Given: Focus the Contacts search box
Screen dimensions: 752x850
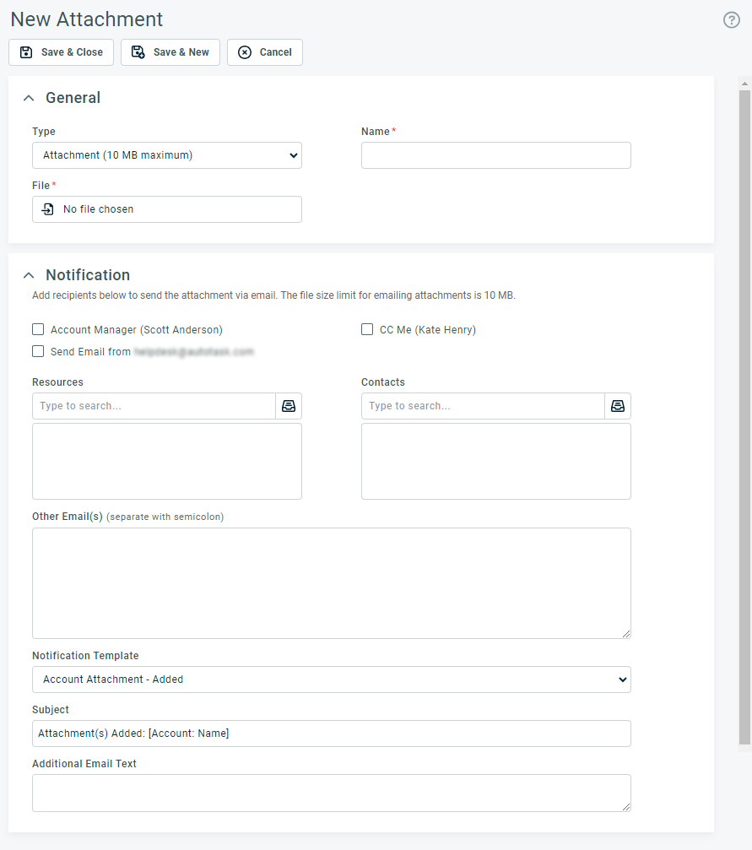Looking at the screenshot, I should pyautogui.click(x=483, y=406).
